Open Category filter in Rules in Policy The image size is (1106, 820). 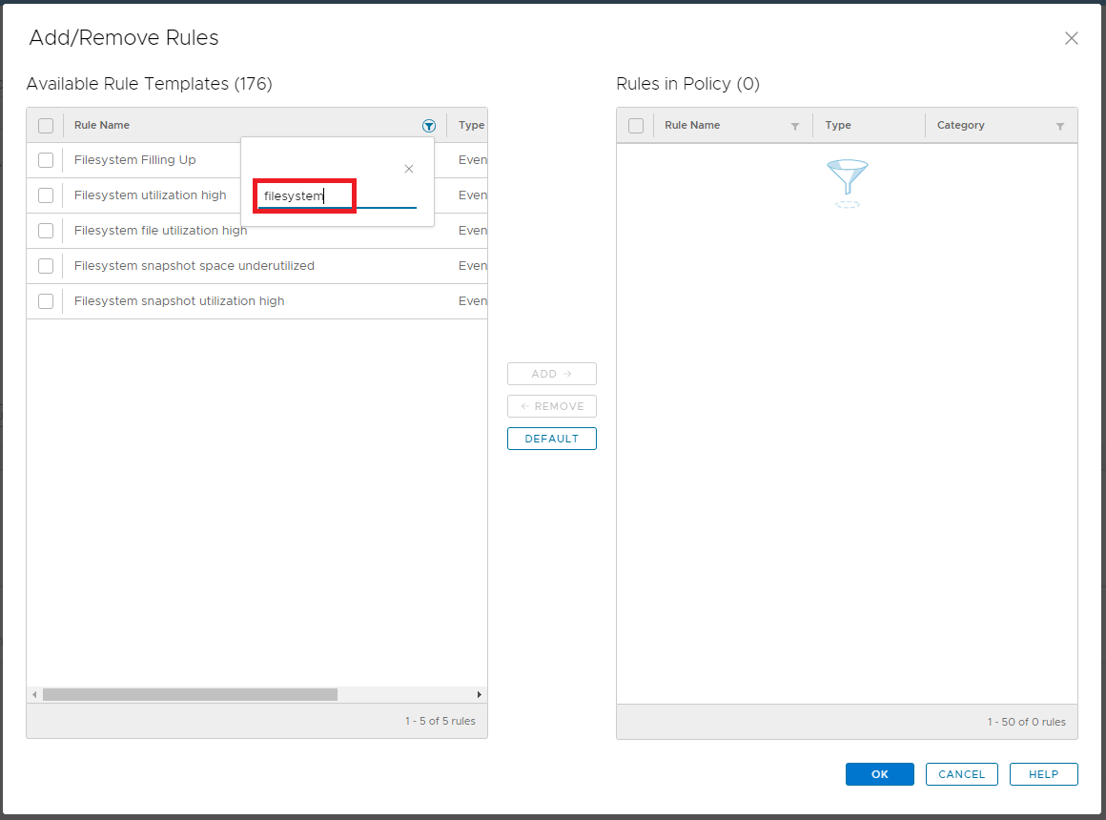(1060, 126)
